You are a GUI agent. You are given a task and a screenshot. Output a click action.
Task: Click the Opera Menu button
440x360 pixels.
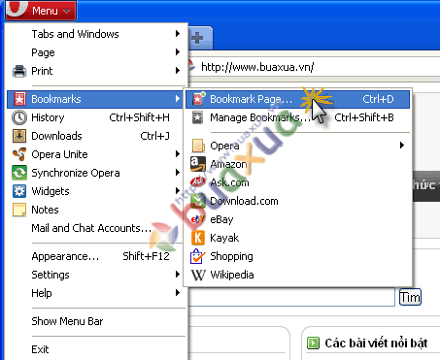(x=41, y=10)
